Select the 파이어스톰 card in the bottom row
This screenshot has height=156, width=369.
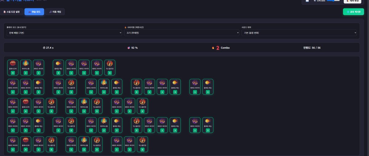(x=84, y=144)
